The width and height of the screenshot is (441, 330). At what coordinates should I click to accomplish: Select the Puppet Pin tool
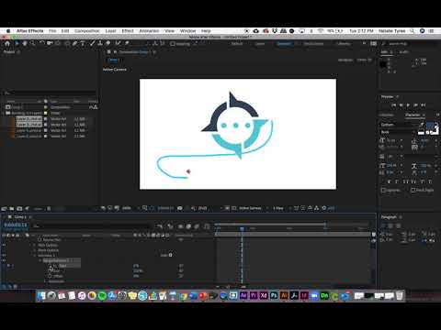coord(127,44)
